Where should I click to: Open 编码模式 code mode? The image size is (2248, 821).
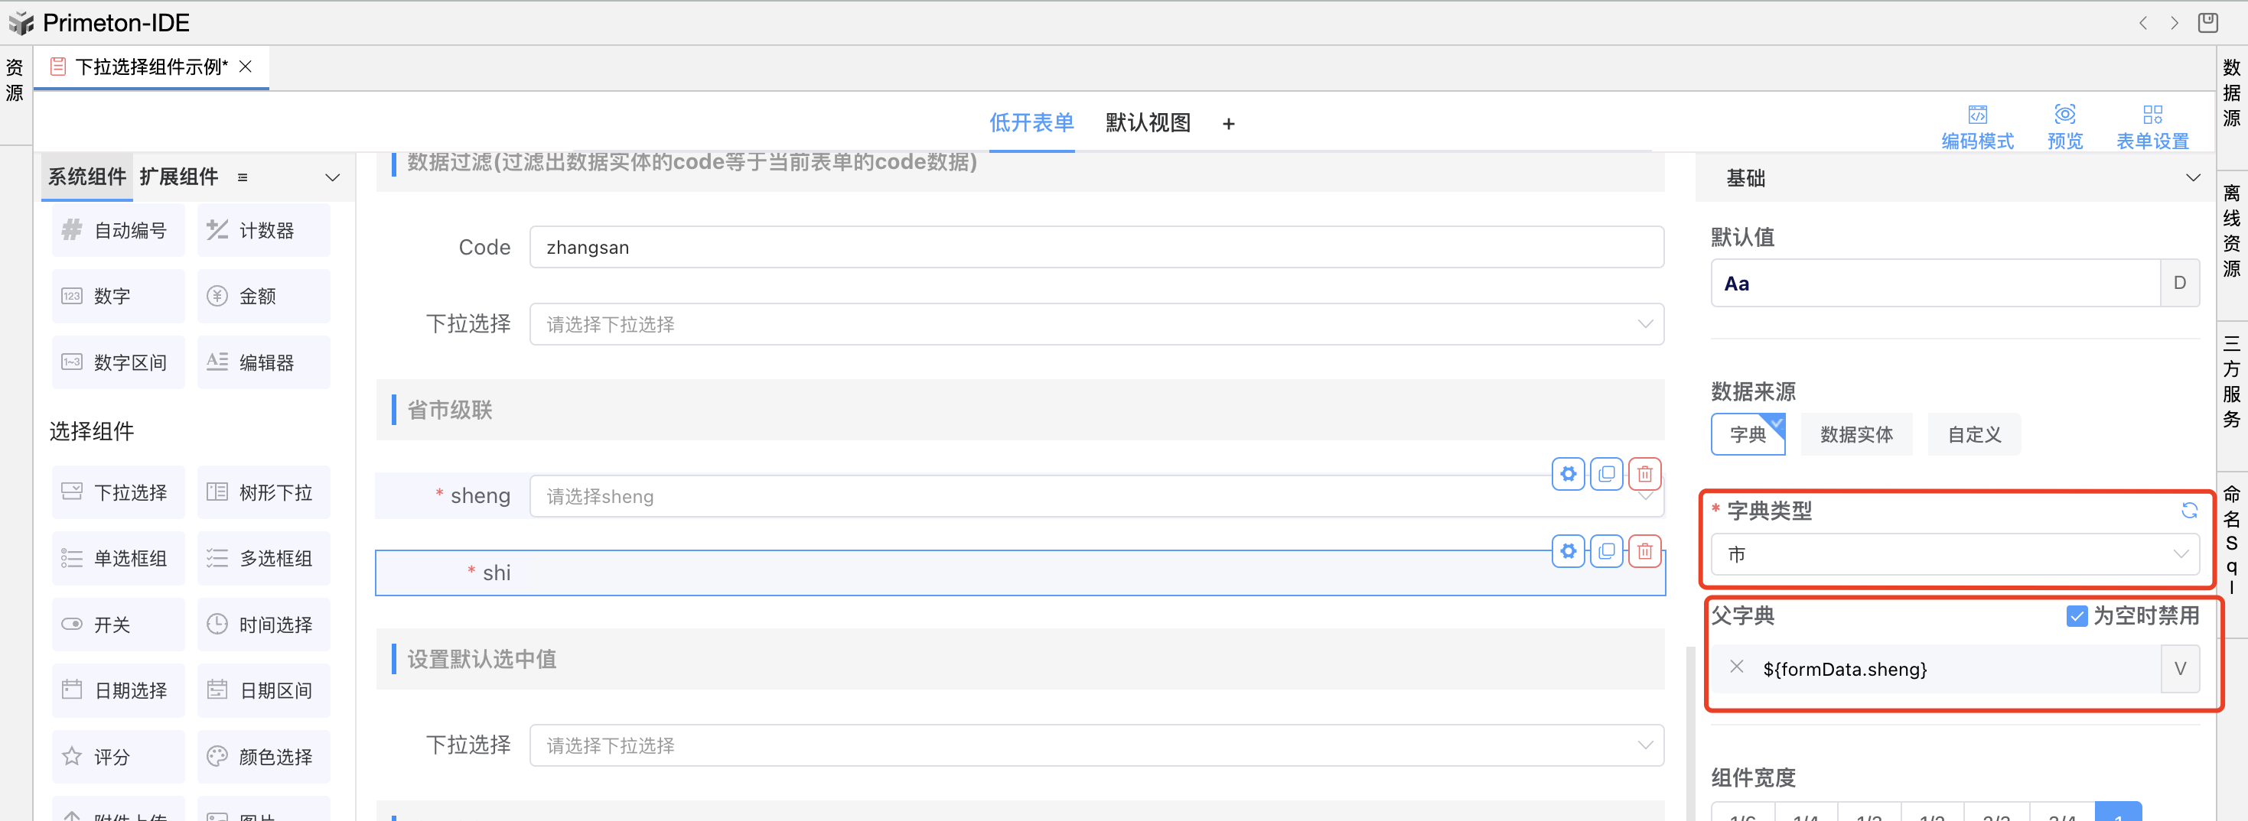click(1976, 126)
